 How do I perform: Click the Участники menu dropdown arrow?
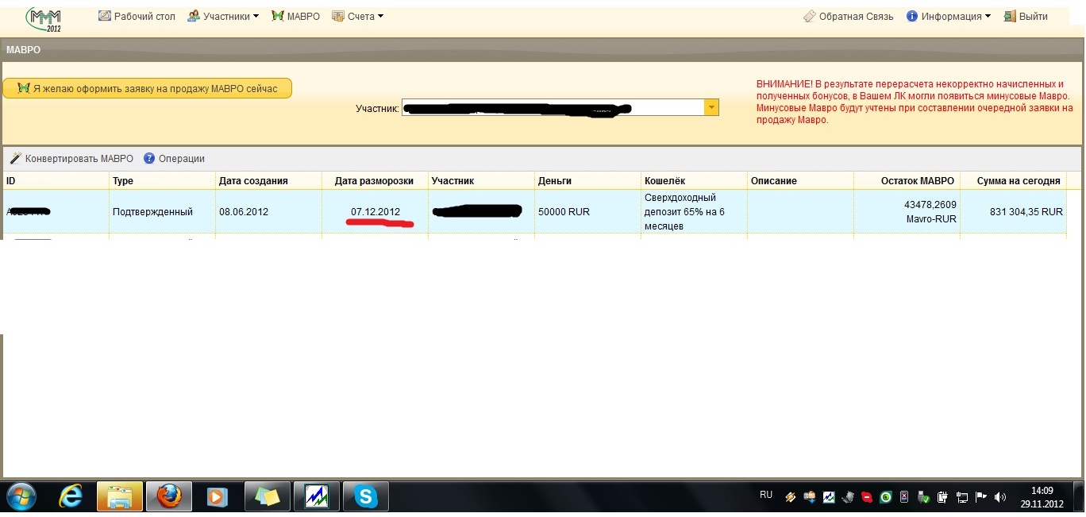coord(256,17)
